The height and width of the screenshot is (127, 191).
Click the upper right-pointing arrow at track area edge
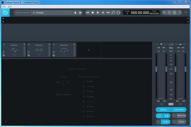pos(188,18)
